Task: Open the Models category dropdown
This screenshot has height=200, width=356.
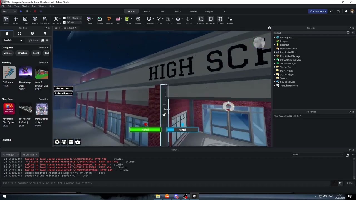Action: pyautogui.click(x=13, y=41)
